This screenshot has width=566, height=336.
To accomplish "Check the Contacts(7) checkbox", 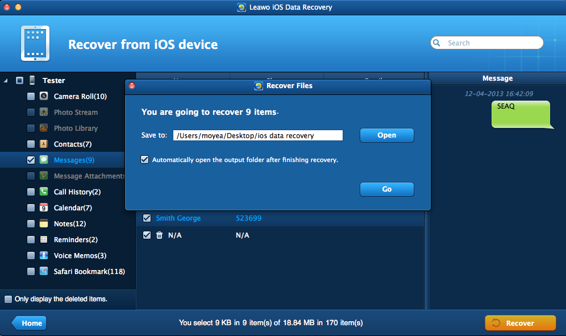I will pos(31,144).
